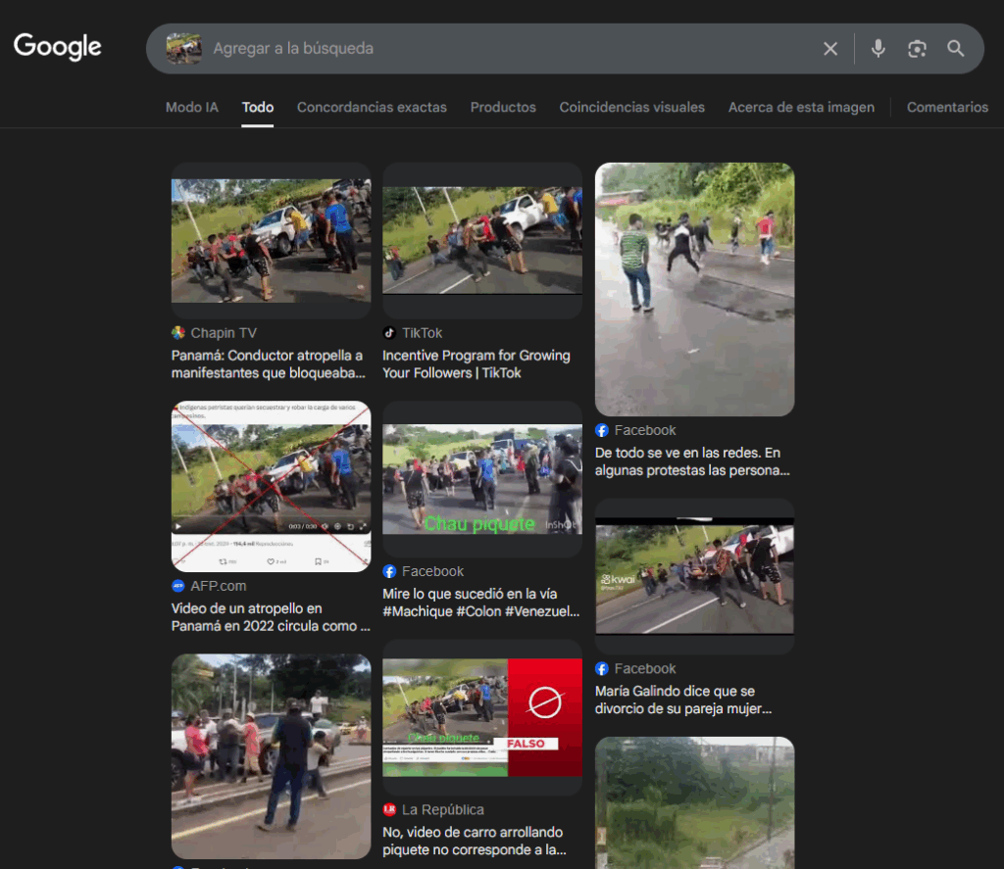Clear the search with the X icon

(x=830, y=49)
